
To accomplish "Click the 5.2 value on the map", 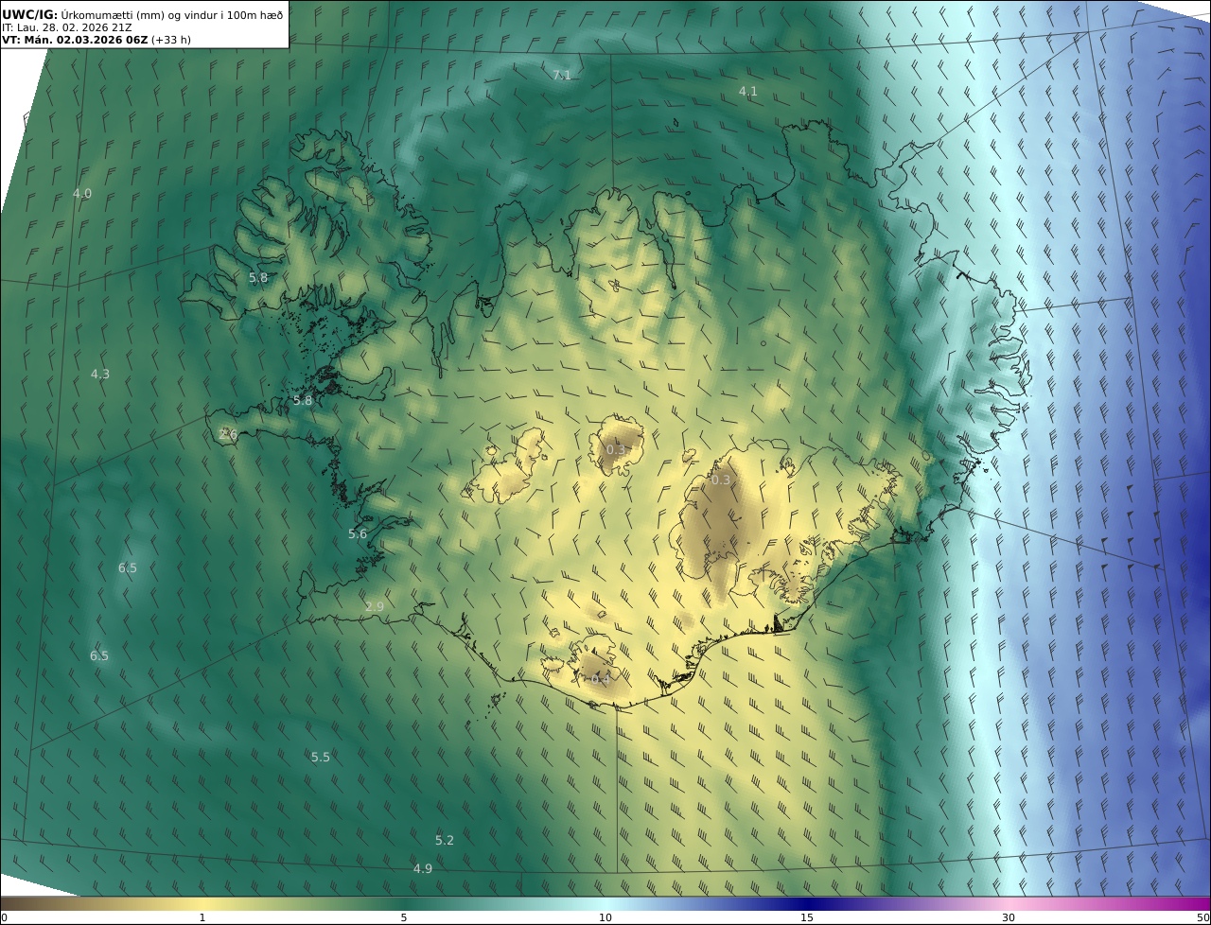I will point(445,840).
